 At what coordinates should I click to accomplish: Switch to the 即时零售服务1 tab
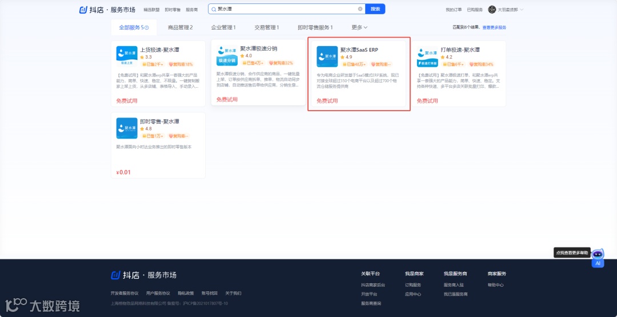coord(315,27)
